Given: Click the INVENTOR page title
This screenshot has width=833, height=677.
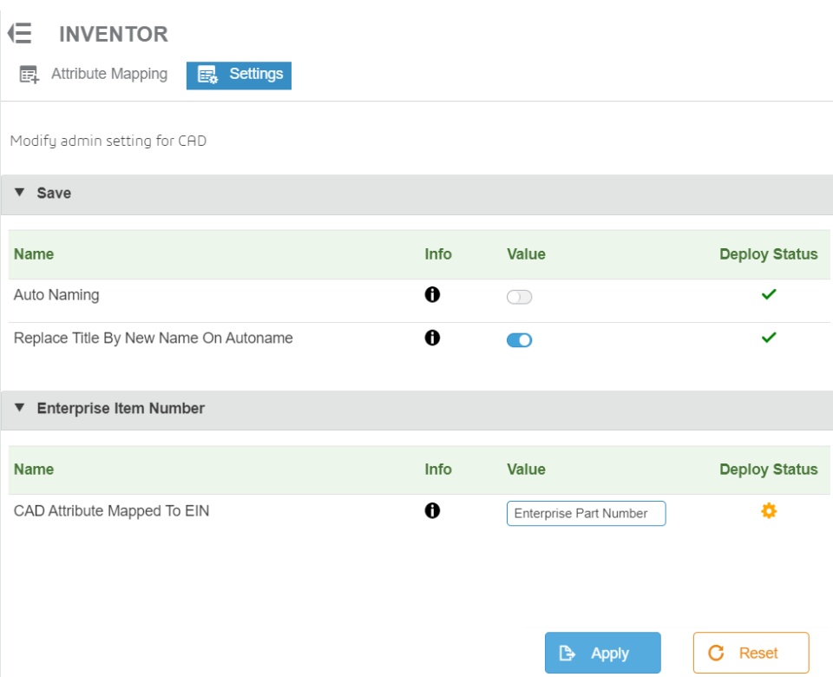Looking at the screenshot, I should pos(114,34).
